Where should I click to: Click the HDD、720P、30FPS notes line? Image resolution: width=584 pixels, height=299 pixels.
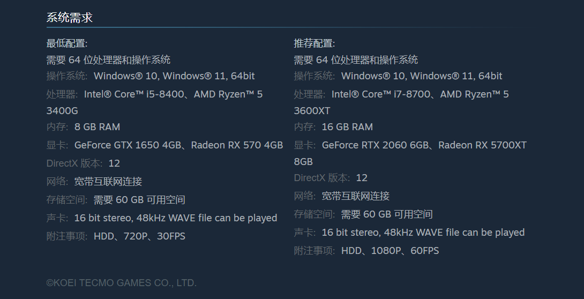(139, 236)
